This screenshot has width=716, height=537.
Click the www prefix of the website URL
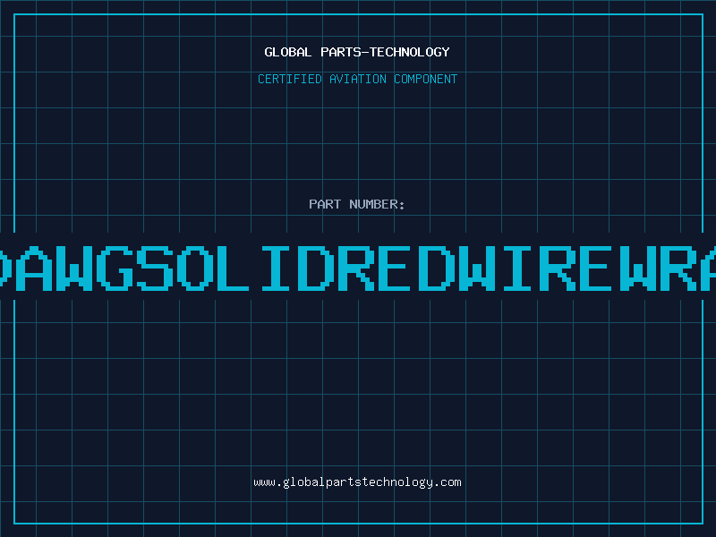[264, 482]
